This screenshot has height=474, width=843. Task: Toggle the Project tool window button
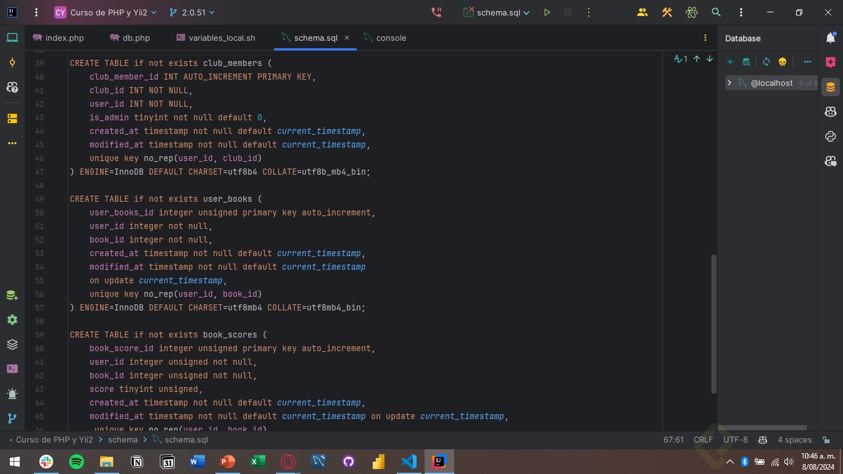pyautogui.click(x=12, y=38)
